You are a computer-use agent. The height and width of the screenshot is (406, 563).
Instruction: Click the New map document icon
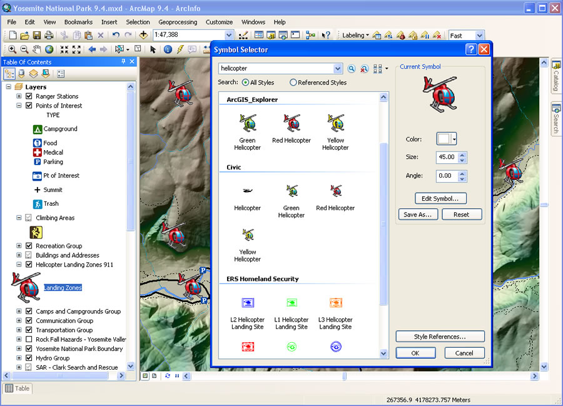[x=13, y=35]
